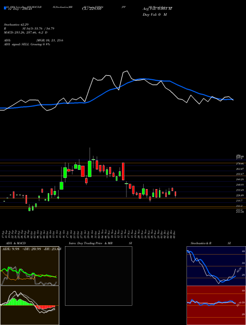Click the Stochastics blue-background chart panel

[x=216, y=266]
